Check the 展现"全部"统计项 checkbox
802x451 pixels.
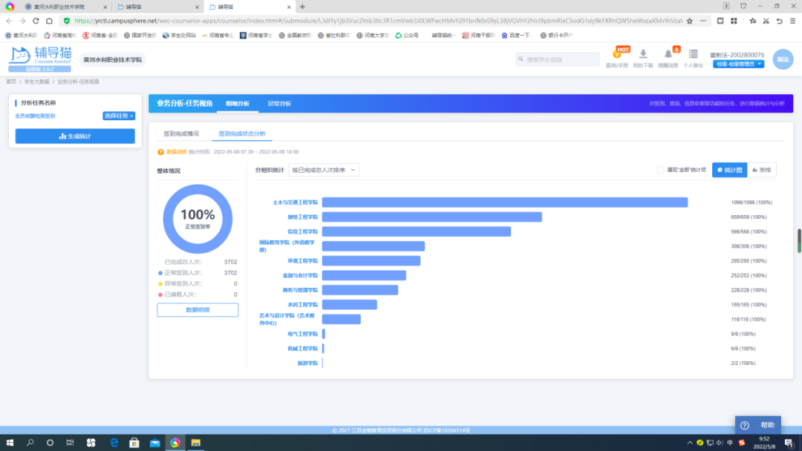(661, 170)
